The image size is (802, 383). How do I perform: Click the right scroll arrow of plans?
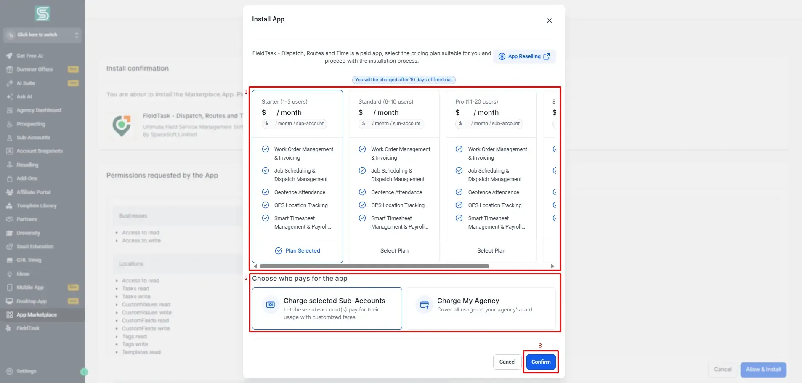[x=552, y=266]
